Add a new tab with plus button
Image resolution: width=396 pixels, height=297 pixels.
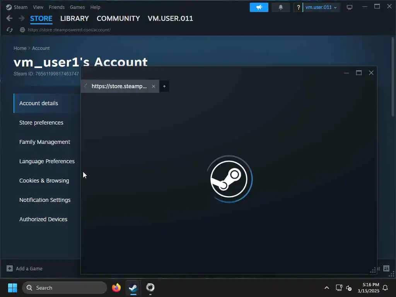tap(164, 86)
